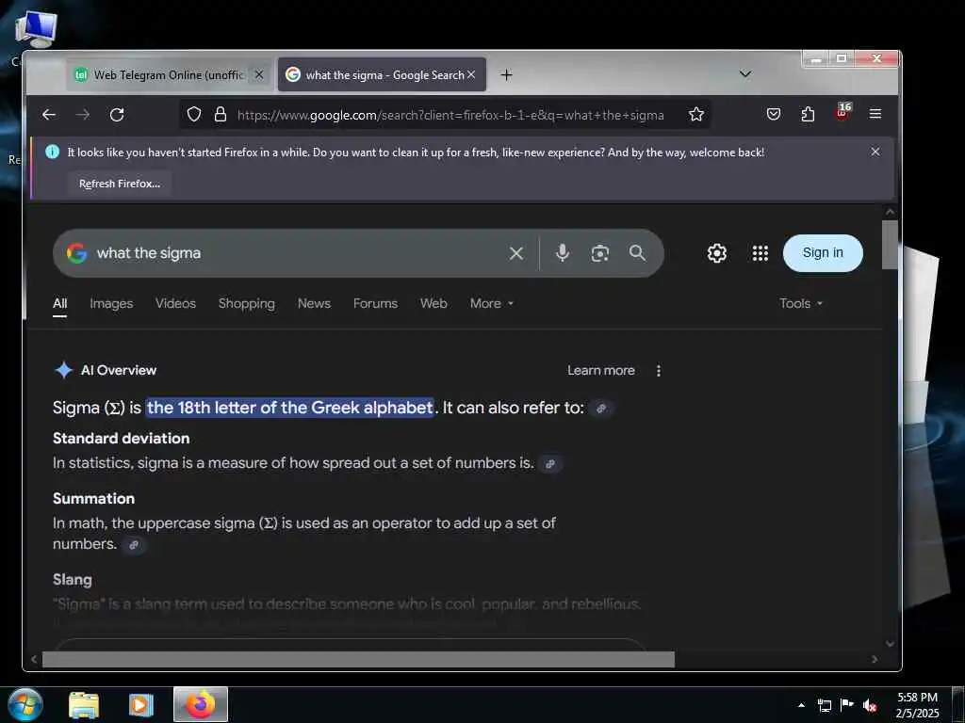The height and width of the screenshot is (723, 965).
Task: Open a new tab with plus button
Action: [506, 75]
